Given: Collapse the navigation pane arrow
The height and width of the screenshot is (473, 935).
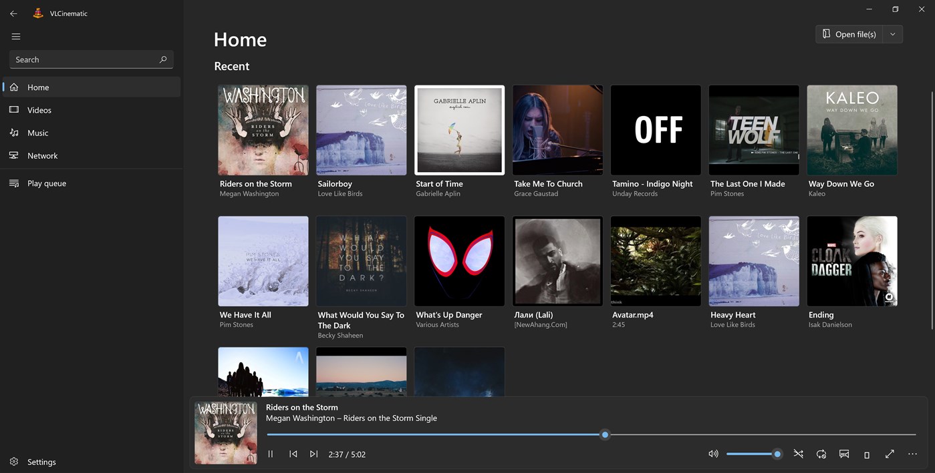Looking at the screenshot, I should (x=13, y=9).
